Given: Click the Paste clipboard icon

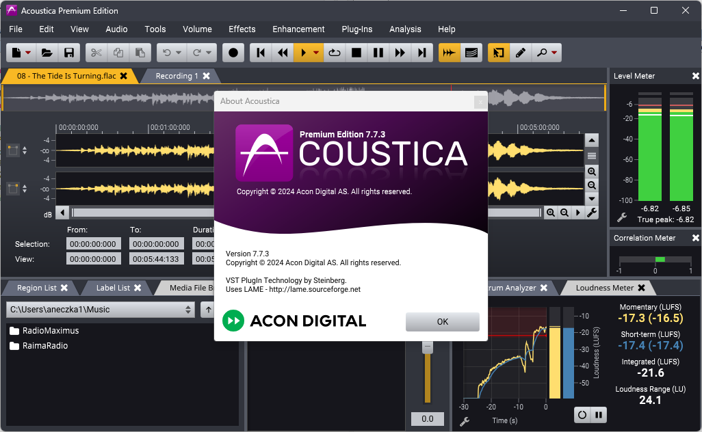Looking at the screenshot, I should coord(140,53).
